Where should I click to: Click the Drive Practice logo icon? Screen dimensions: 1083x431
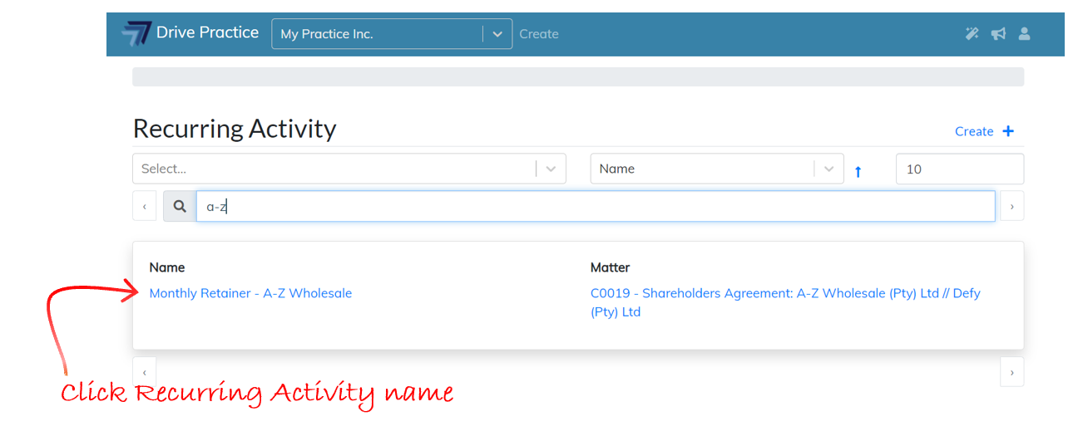[x=136, y=34]
